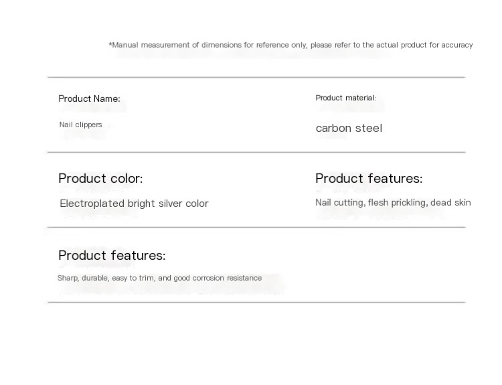Click the Product Name: label
Viewport: 502px width, 385px height.
click(89, 98)
